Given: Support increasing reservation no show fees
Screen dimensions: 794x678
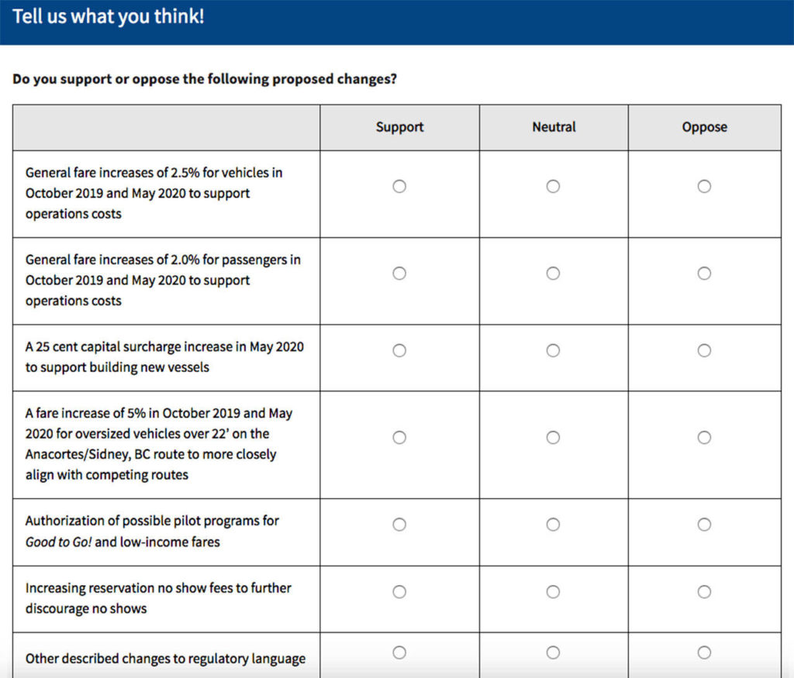Looking at the screenshot, I should click(399, 592).
